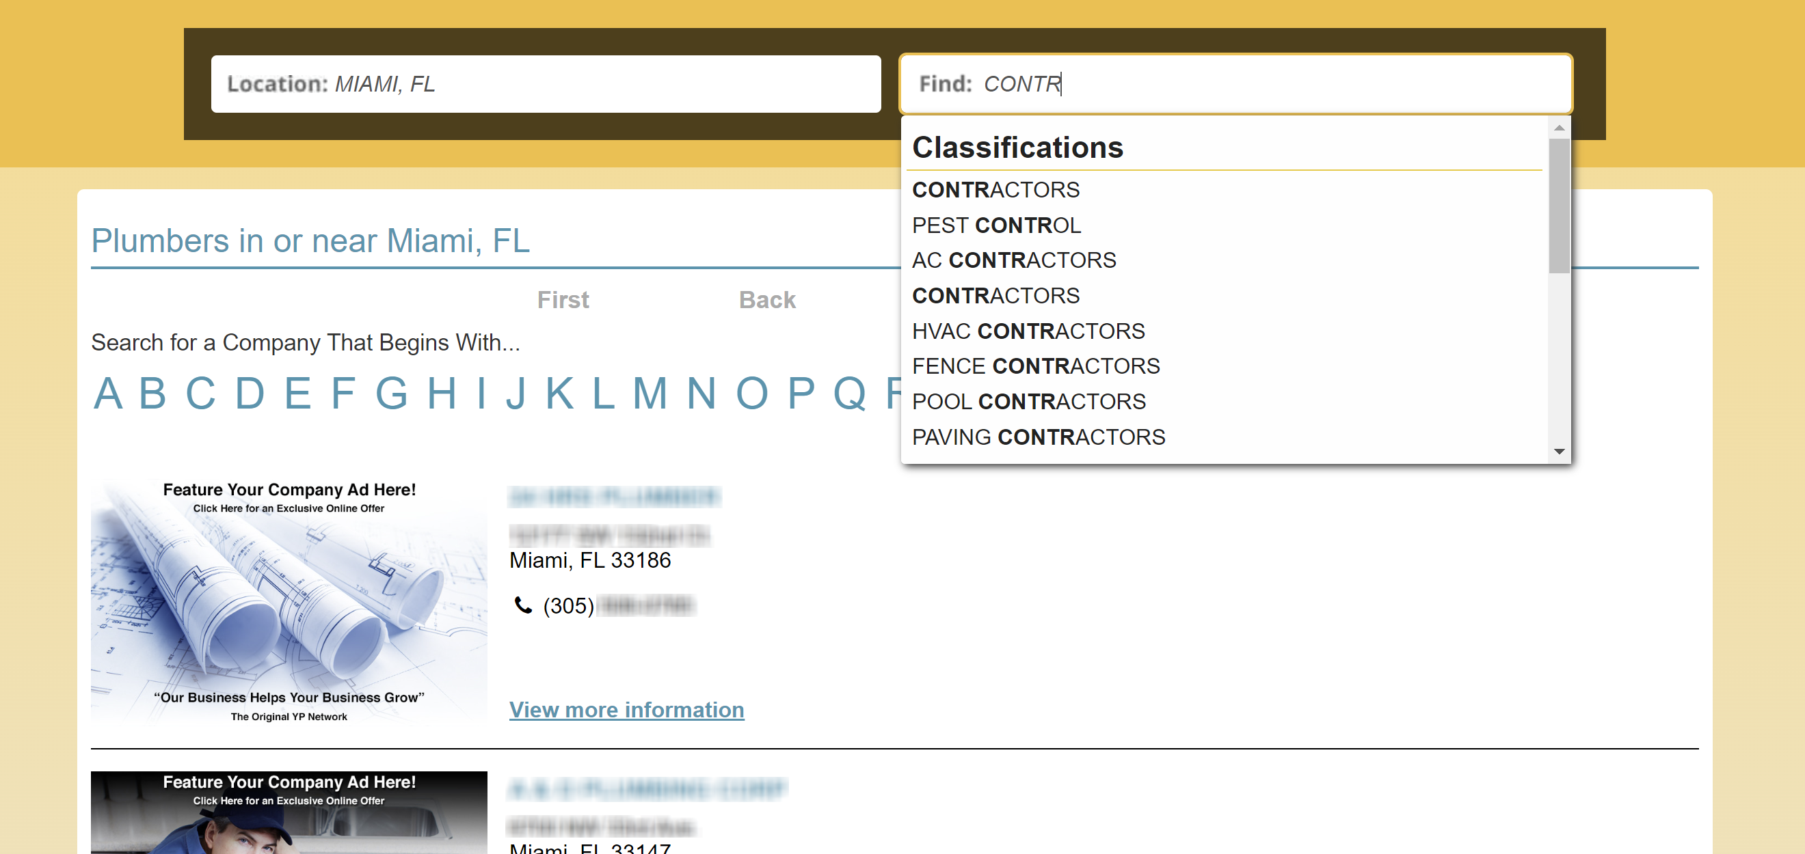Click the phone icon next to 305 number
The height and width of the screenshot is (854, 1805).
coord(522,605)
